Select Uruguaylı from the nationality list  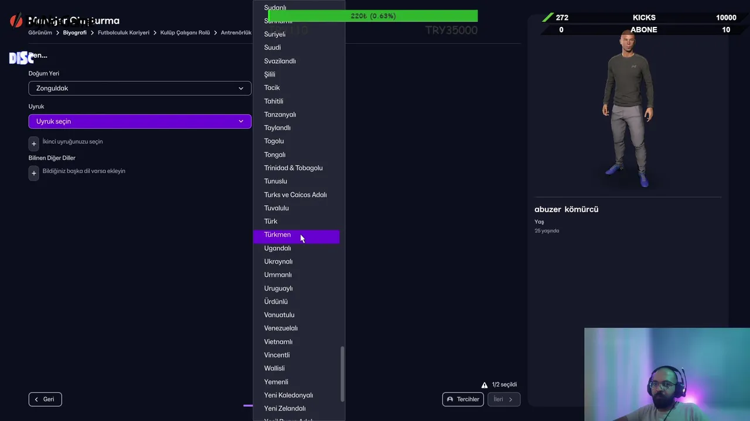296,288
